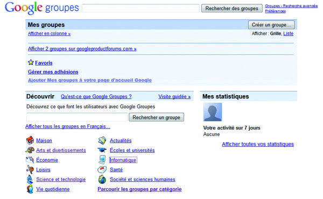The width and height of the screenshot is (323, 199).
Task: Open Groupes - Recherche avancée link
Action: click(291, 6)
